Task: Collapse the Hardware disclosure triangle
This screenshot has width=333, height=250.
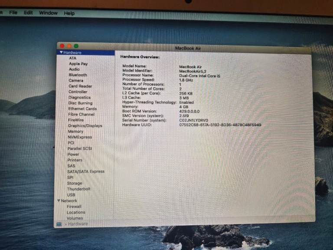Action: [61, 53]
